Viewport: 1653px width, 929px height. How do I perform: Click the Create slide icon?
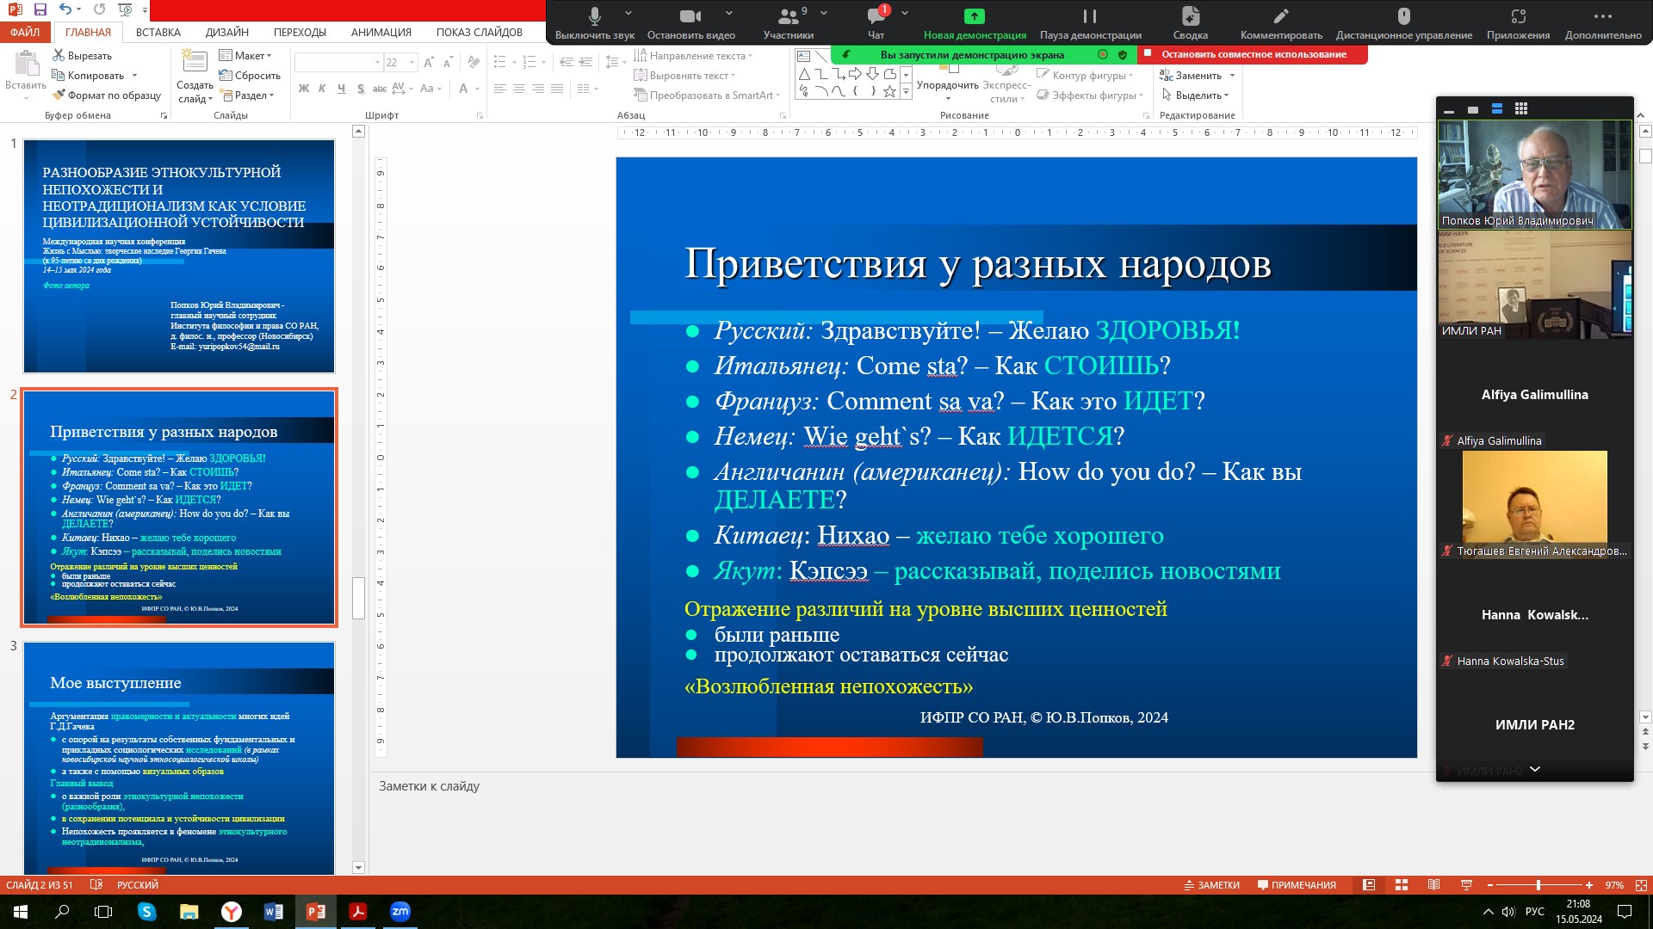point(195,62)
